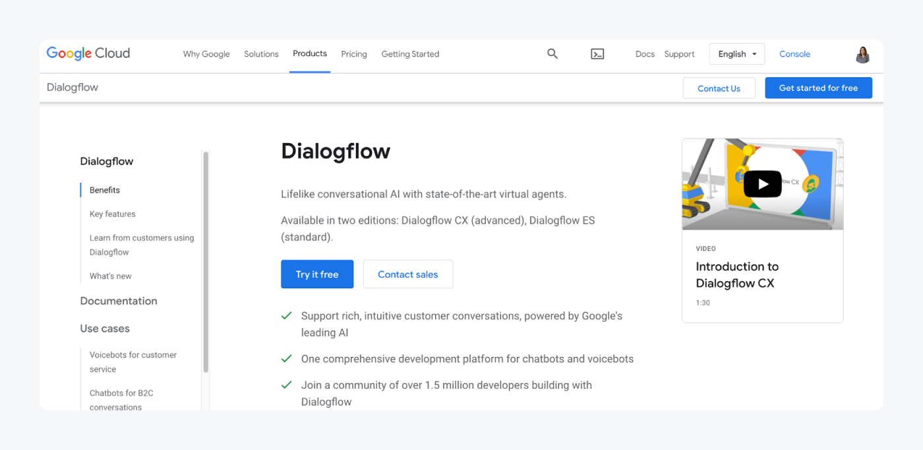Click the sidebar vertical scrollbar
This screenshot has width=923, height=450.
pyautogui.click(x=206, y=263)
